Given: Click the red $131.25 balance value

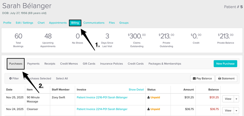Looking at the screenshot, I should tap(214, 97).
